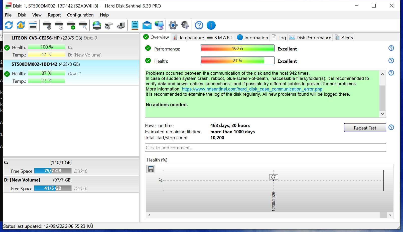
Task: Open the Disk menu
Action: coord(22,15)
